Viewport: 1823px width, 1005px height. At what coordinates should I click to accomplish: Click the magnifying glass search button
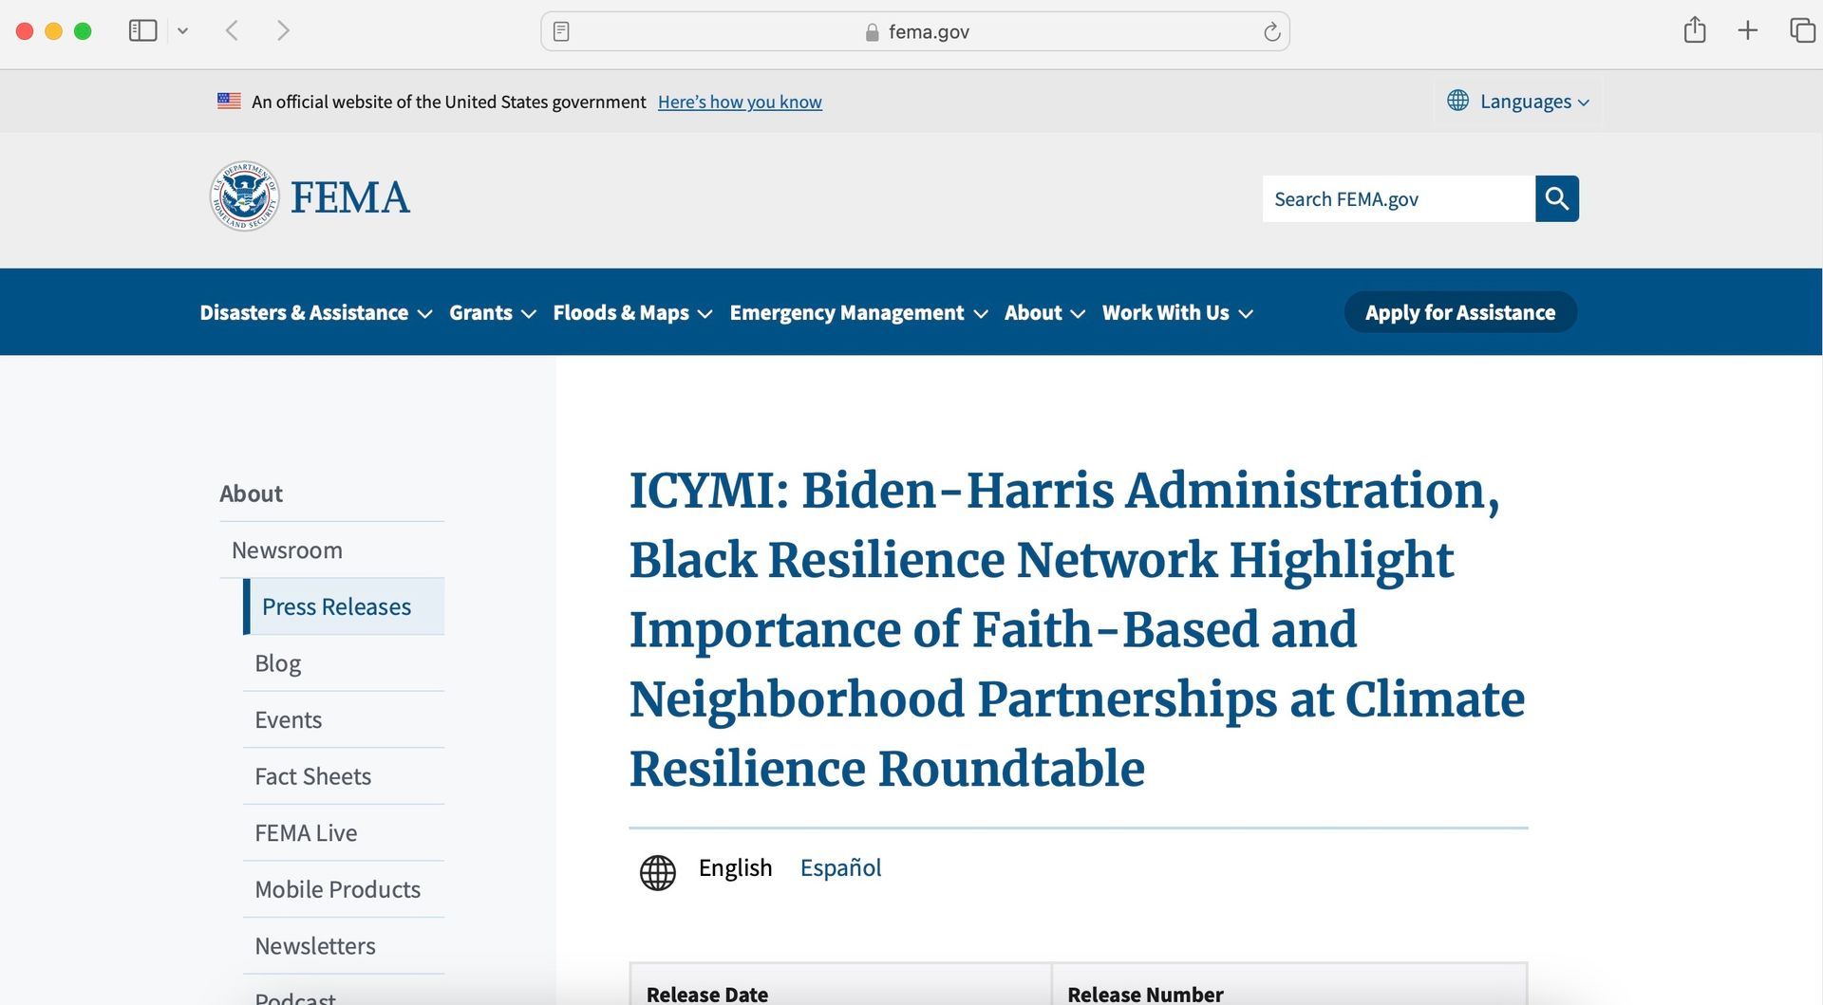click(x=1556, y=198)
